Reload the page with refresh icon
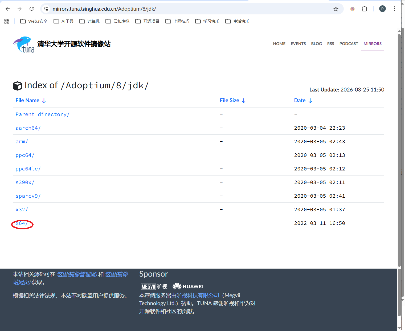This screenshot has width=409, height=331. pos(31,9)
